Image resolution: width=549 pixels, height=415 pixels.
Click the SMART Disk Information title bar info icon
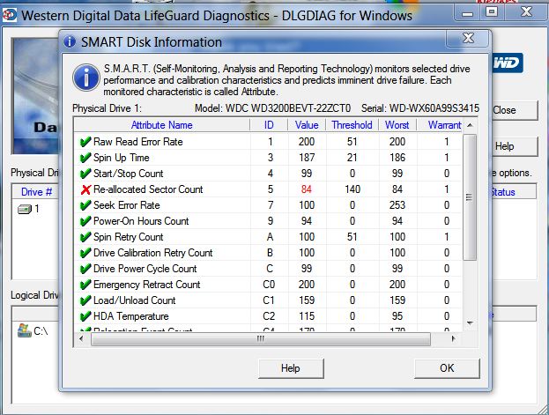[70, 41]
